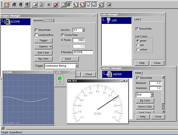Click the Trigger button in Scopes Manager
The width and height of the screenshot is (178, 135).
click(43, 41)
